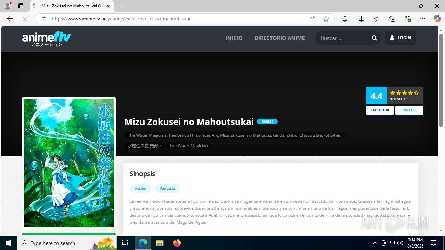Share on FACEBOOK

pyautogui.click(x=380, y=110)
